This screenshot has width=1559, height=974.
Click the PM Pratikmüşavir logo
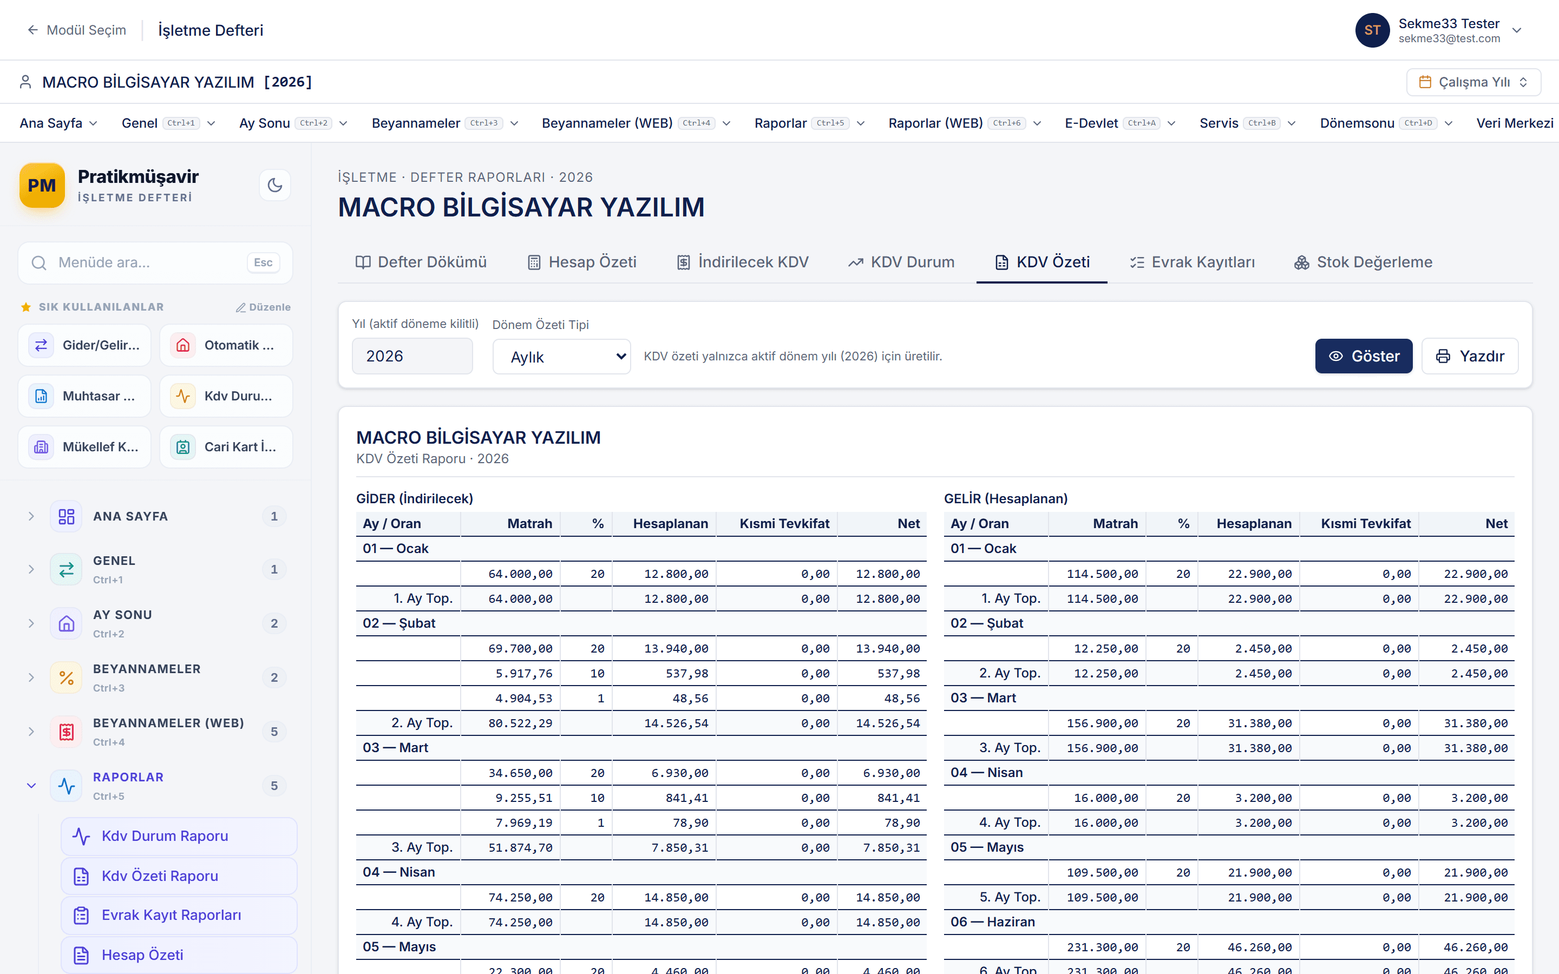(x=42, y=186)
